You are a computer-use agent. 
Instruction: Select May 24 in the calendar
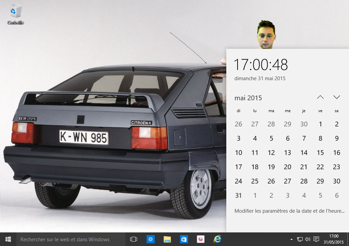click(x=238, y=181)
